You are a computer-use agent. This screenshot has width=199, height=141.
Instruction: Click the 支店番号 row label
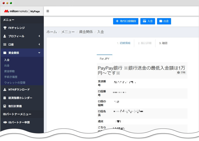(102, 83)
